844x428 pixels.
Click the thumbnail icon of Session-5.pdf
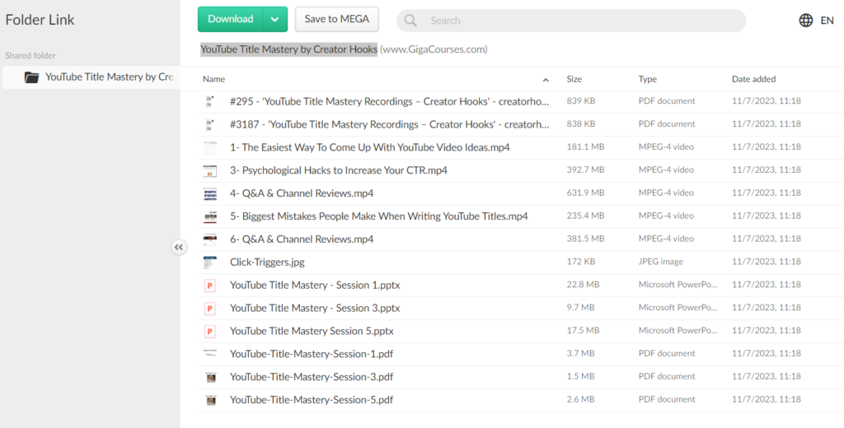click(x=211, y=401)
